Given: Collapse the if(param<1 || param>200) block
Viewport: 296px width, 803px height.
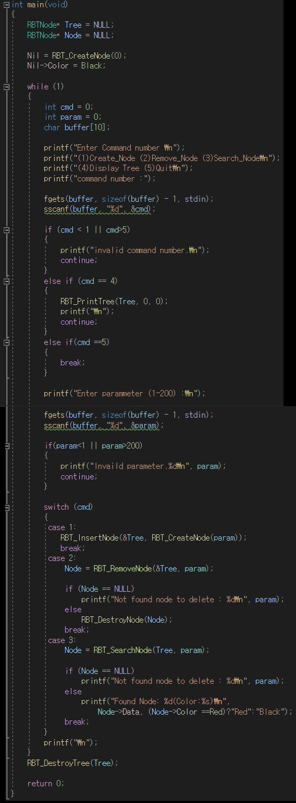Looking at the screenshot, I should click(6, 446).
